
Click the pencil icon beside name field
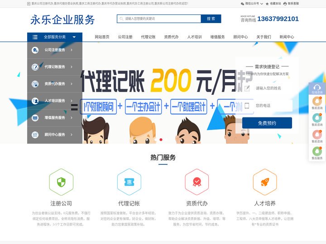(x=247, y=88)
